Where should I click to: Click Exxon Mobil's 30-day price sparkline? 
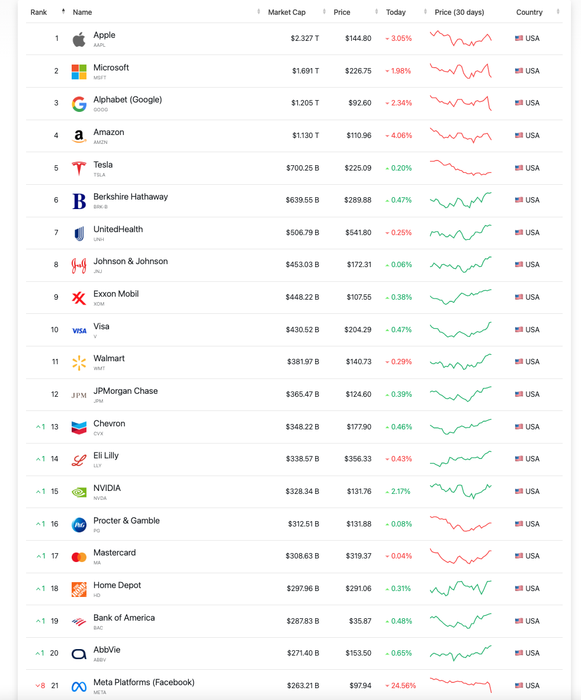460,297
